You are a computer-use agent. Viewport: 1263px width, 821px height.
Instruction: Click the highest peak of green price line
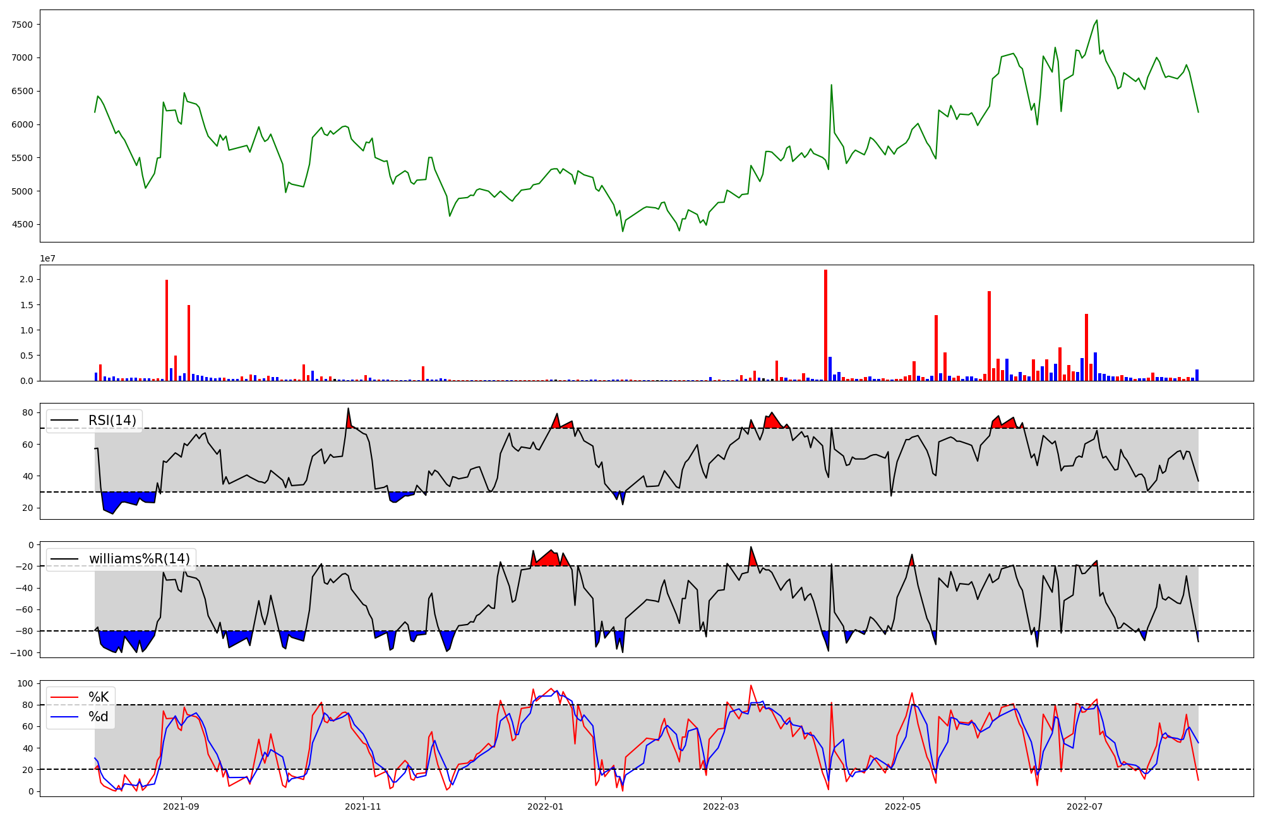pos(1096,20)
